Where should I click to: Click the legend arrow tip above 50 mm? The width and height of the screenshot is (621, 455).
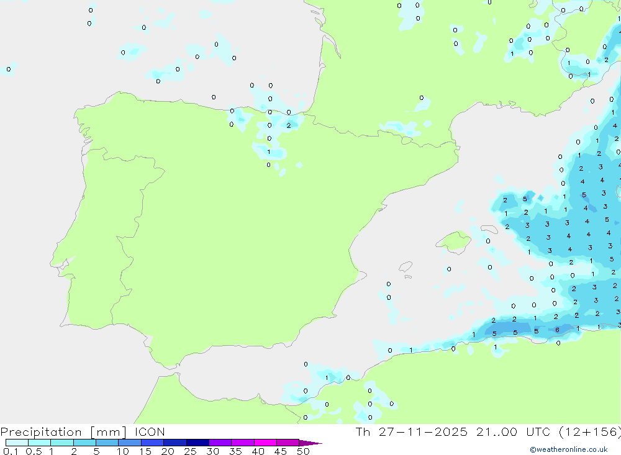point(311,443)
